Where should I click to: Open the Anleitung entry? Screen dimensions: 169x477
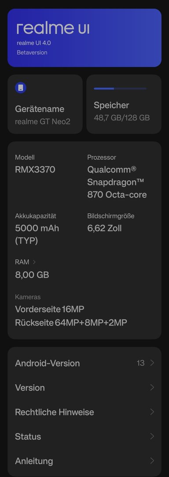tap(84, 461)
